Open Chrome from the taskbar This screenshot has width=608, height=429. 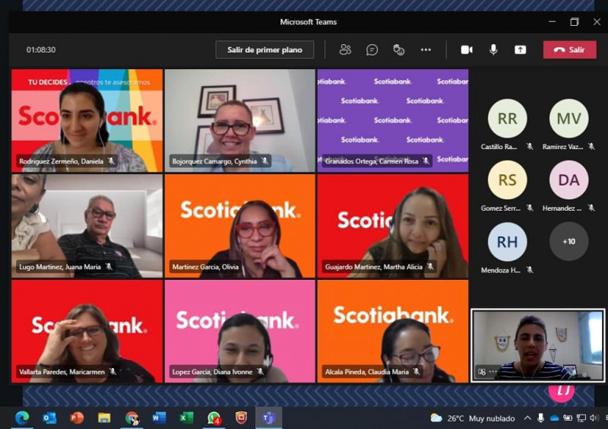point(131,418)
